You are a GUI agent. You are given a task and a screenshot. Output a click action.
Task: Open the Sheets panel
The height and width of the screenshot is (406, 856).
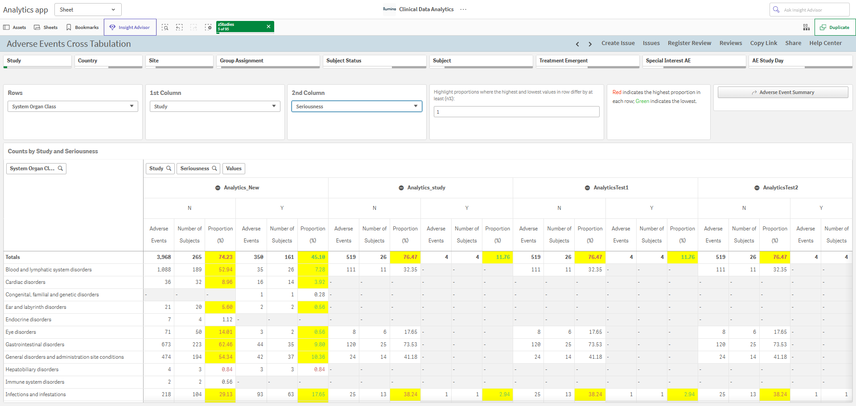(46, 27)
